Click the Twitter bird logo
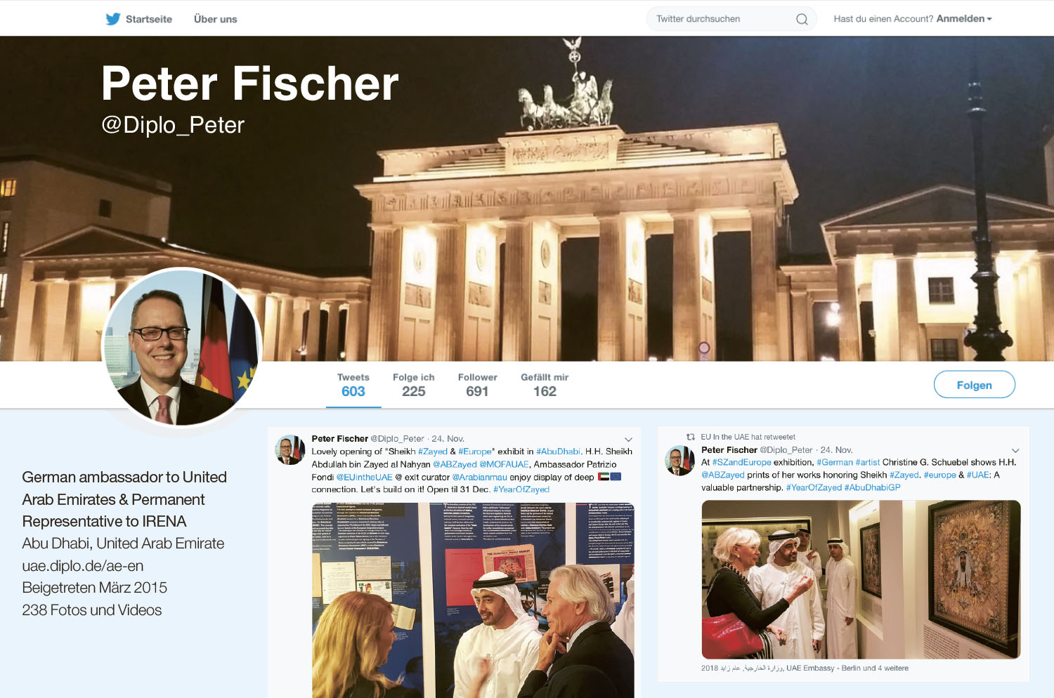 (113, 19)
